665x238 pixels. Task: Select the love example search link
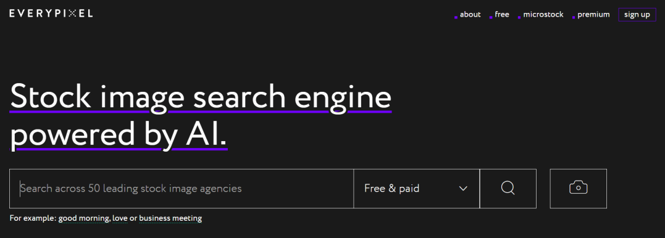tap(120, 218)
